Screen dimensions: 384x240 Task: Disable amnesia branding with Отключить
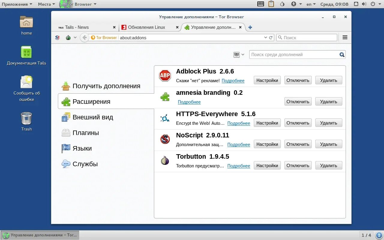tap(298, 101)
